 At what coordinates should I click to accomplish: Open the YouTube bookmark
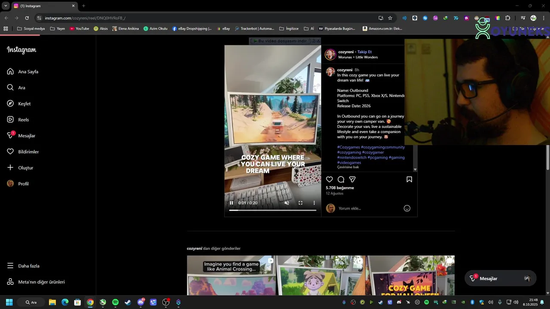[x=79, y=29]
